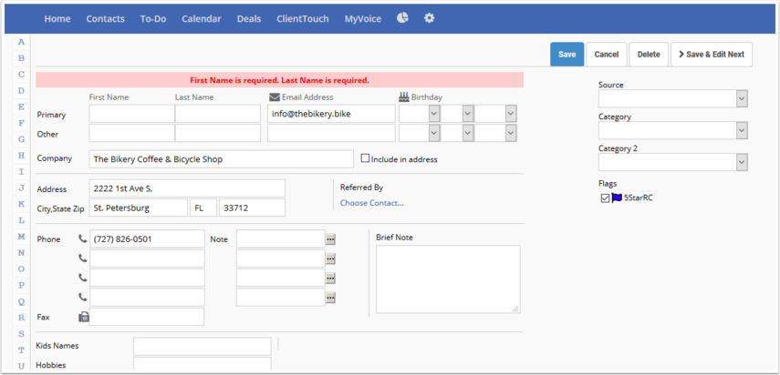780x375 pixels.
Task: Click the Save & Edit Next button
Action: pyautogui.click(x=712, y=55)
